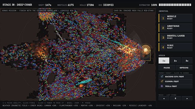Click the glowing extractor base on map
The width and height of the screenshot is (195, 109).
click(x=146, y=50)
